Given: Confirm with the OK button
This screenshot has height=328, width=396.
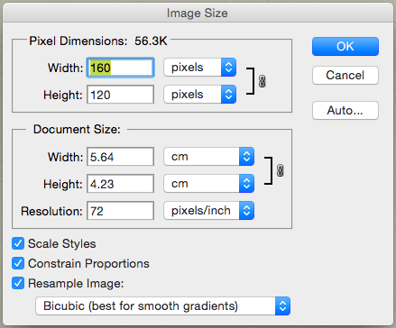Looking at the screenshot, I should [345, 46].
